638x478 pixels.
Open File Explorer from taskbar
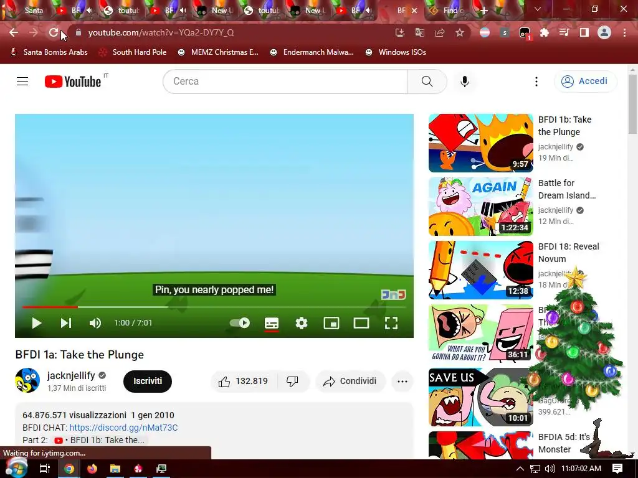pos(115,469)
